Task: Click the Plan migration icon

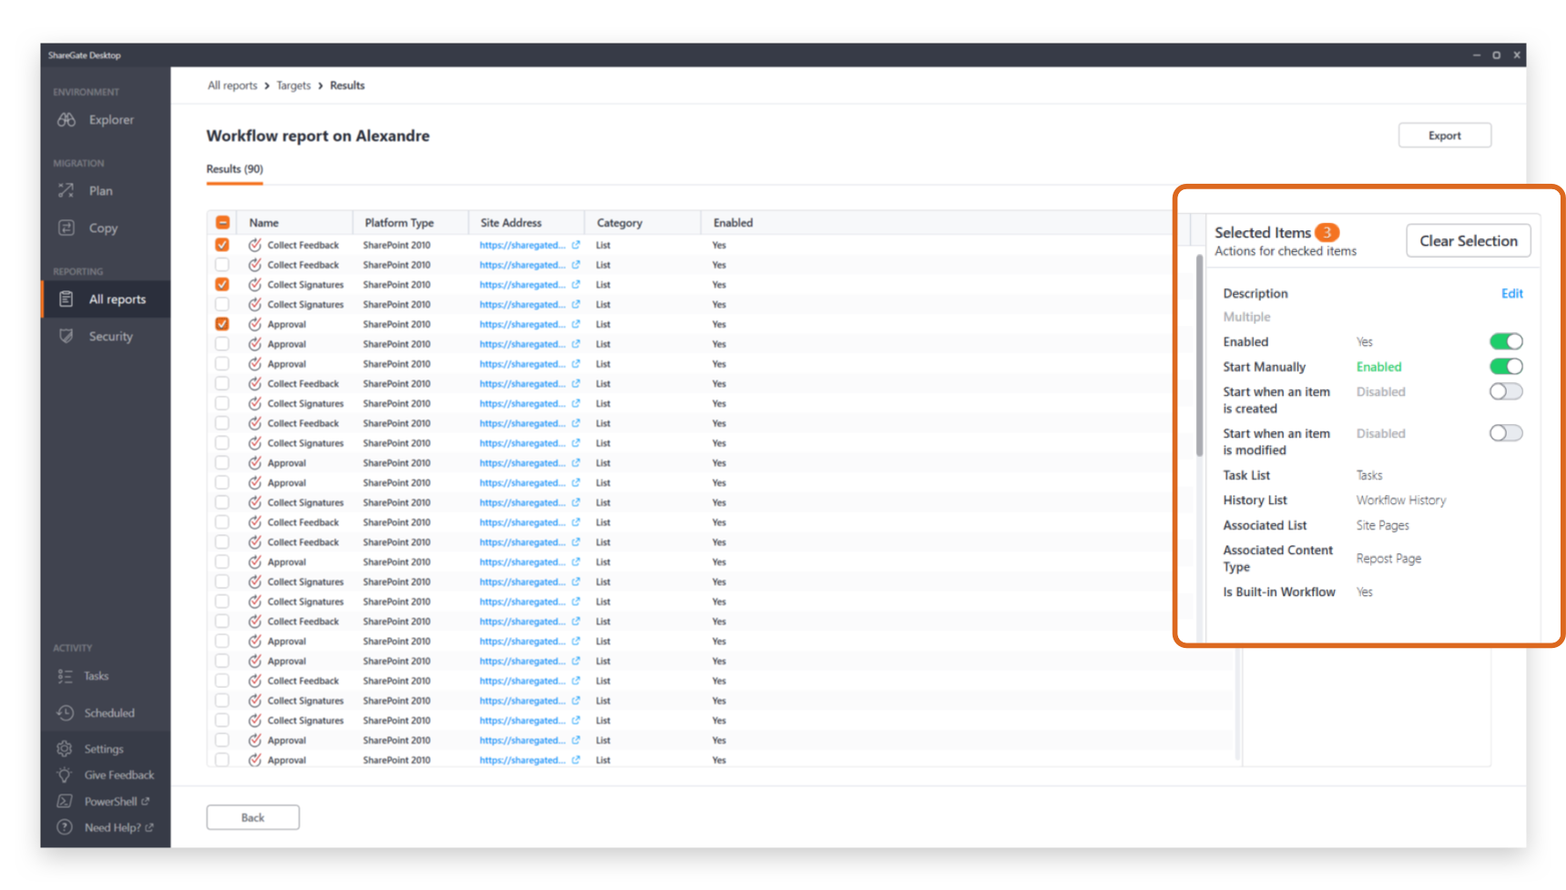Action: 66,191
